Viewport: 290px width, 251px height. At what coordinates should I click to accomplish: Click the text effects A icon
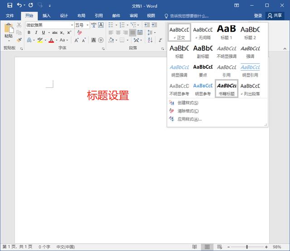(29, 40)
